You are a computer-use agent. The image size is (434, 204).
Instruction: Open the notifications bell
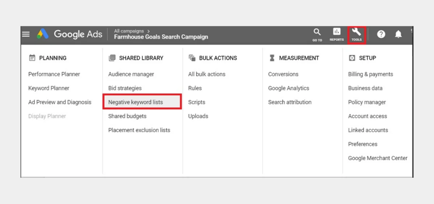tap(398, 34)
